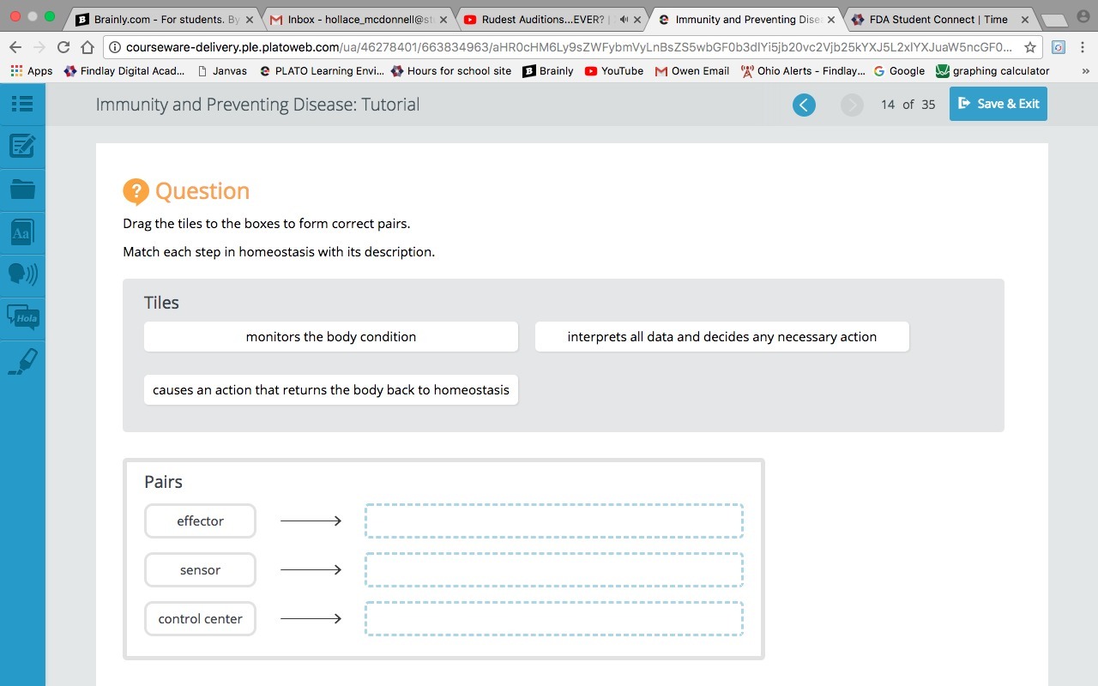Image resolution: width=1098 pixels, height=686 pixels.
Task: Click the page number 14 indicator
Action: pyautogui.click(x=887, y=105)
